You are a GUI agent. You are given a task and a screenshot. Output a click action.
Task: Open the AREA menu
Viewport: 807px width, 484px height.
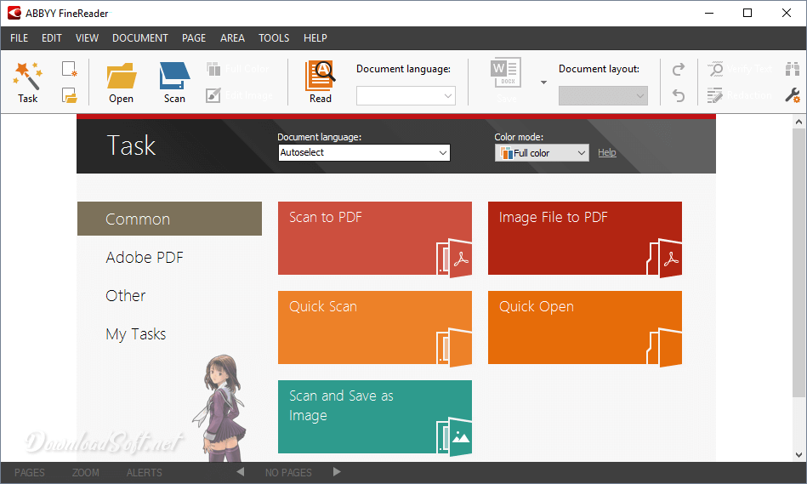coord(232,38)
